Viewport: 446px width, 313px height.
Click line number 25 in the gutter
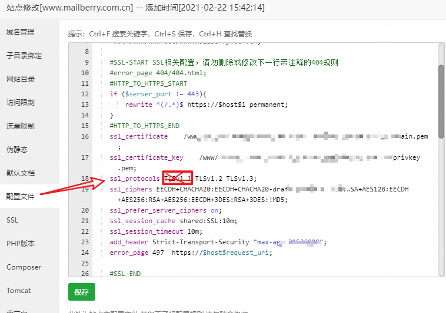(85, 263)
